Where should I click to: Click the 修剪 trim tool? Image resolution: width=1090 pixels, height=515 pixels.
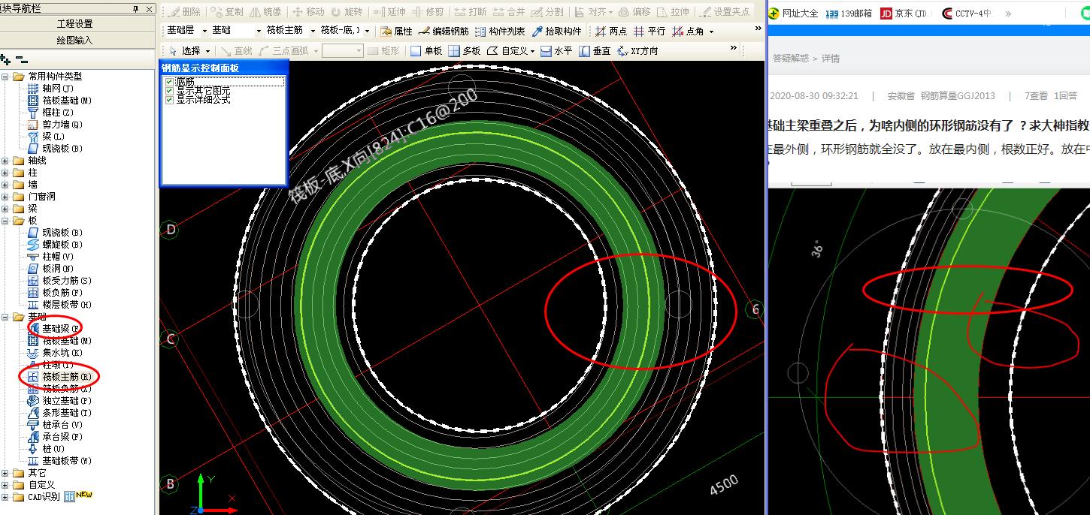[x=428, y=12]
